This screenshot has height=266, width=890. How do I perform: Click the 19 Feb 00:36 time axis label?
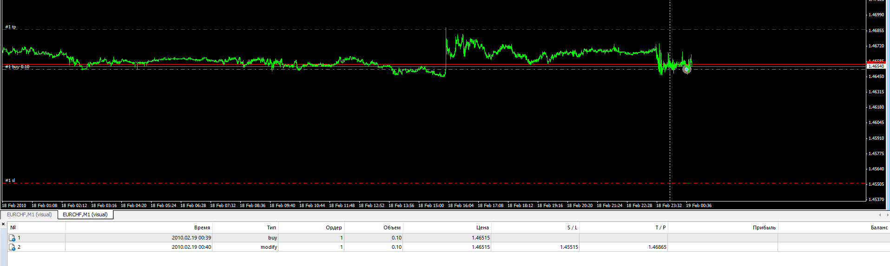699,205
